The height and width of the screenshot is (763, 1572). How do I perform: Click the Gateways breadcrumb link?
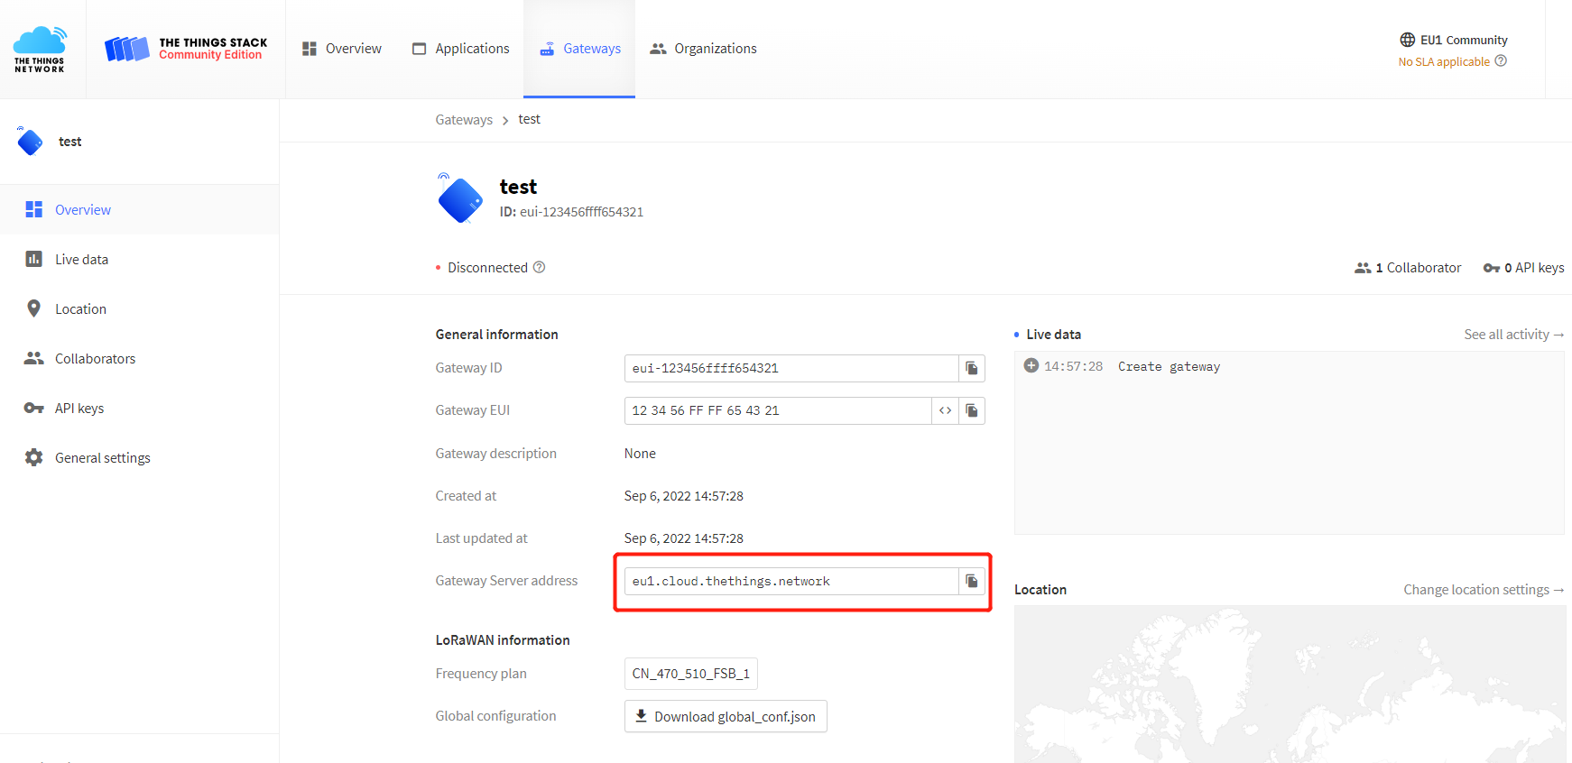(464, 120)
